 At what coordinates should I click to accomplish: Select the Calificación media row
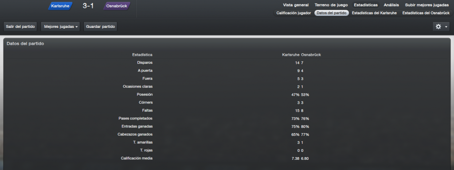227,158
